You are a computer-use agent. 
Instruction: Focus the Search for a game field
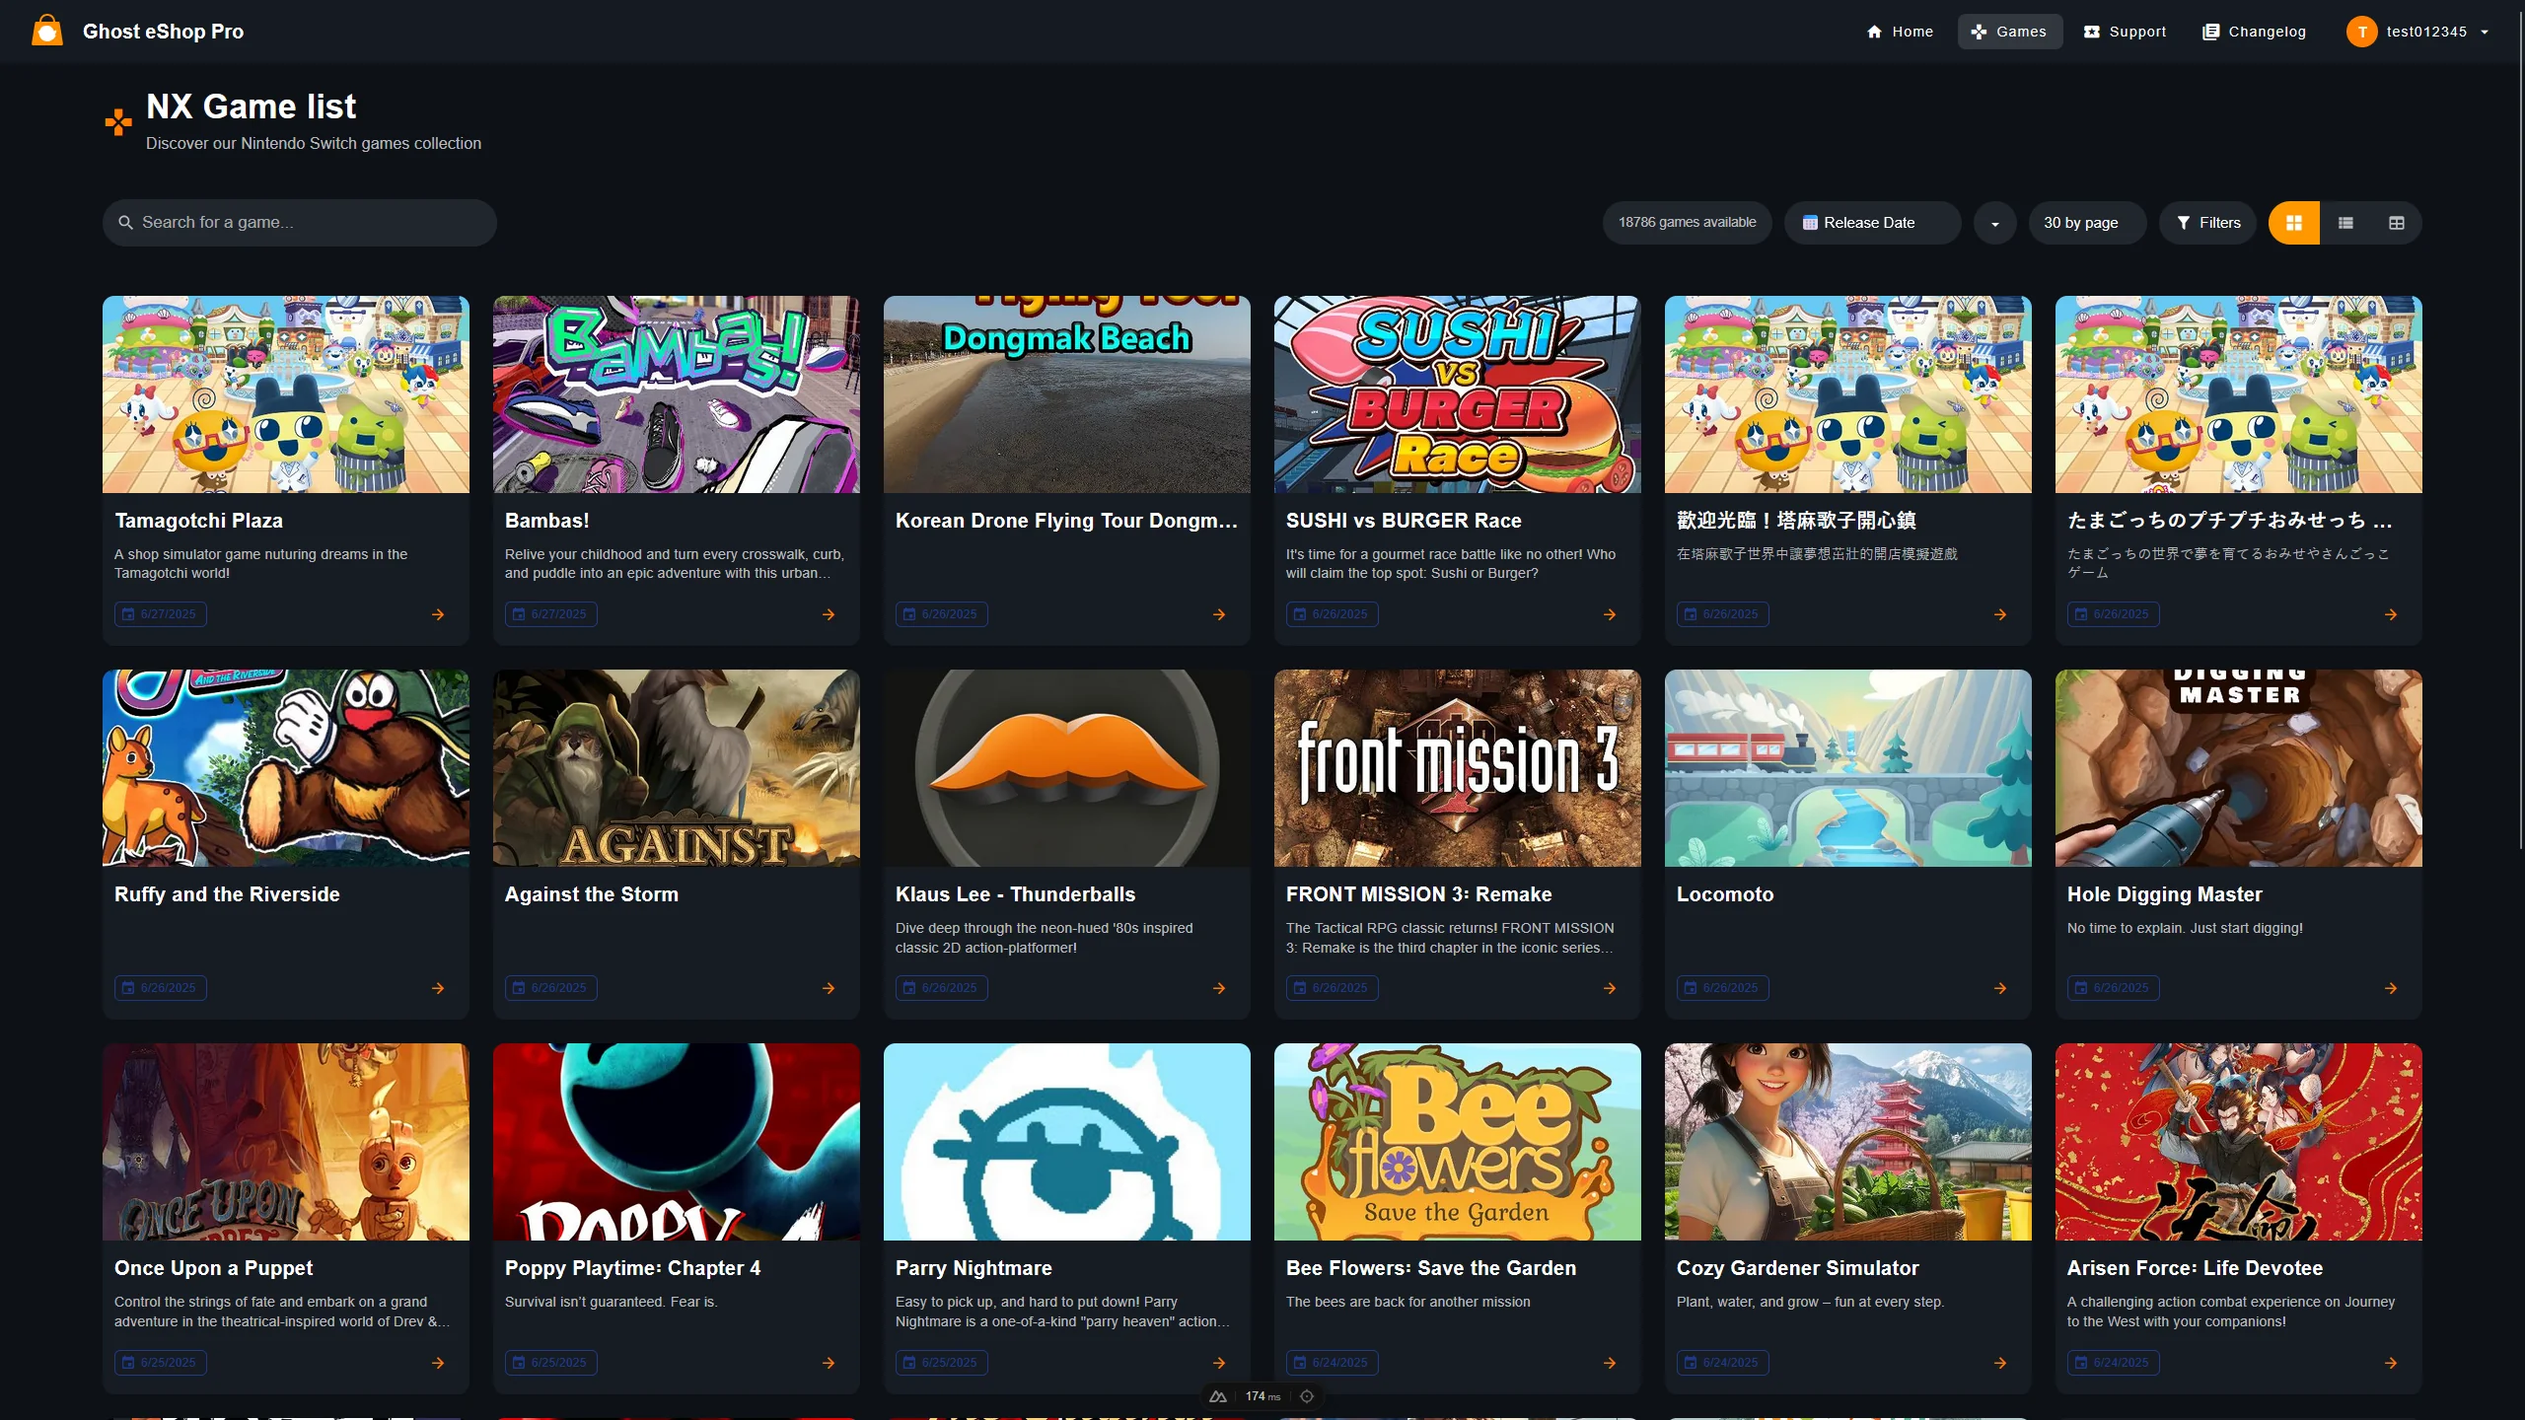[x=300, y=222]
